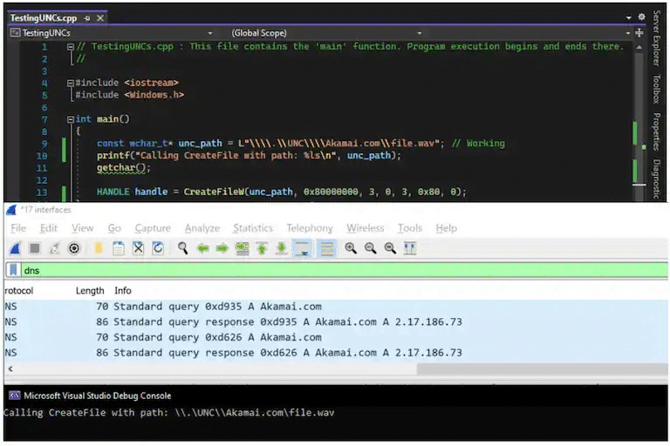Go forward in packet history
Image resolution: width=670 pixels, height=446 pixels.
pos(222,248)
